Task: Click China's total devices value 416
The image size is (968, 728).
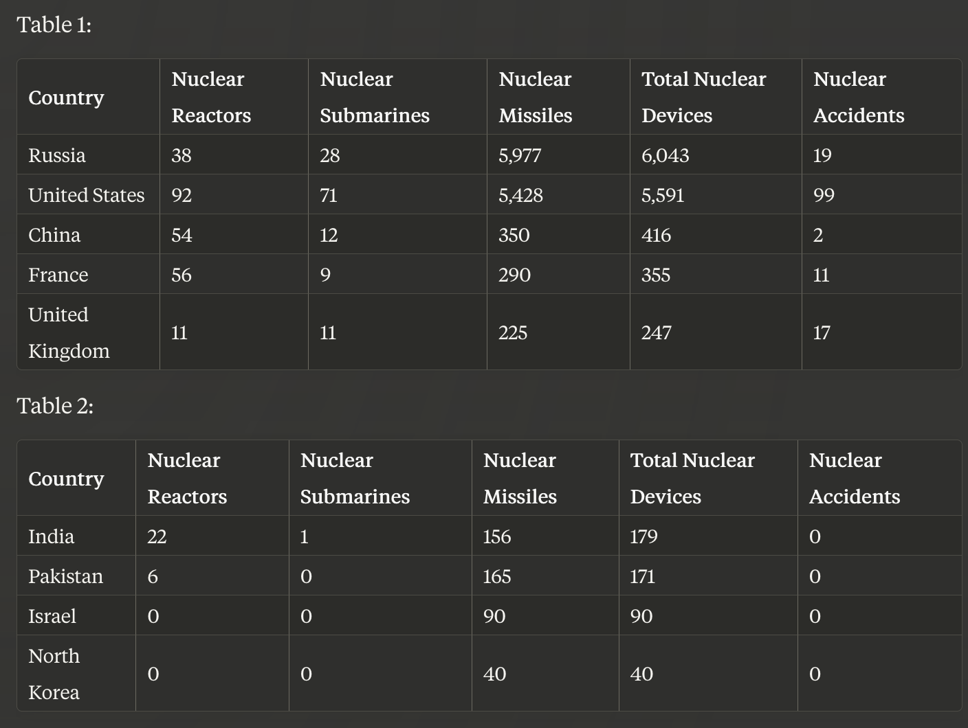Action: (657, 235)
